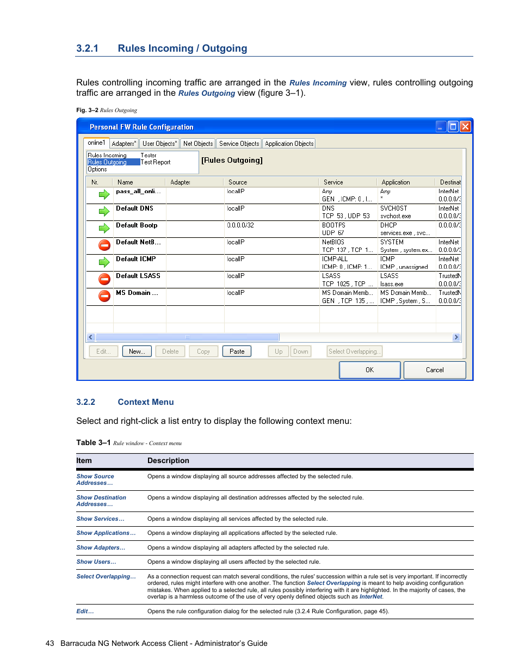519x672 pixels.
Task: Click pass_all_onli rule name
Action: point(138,192)
